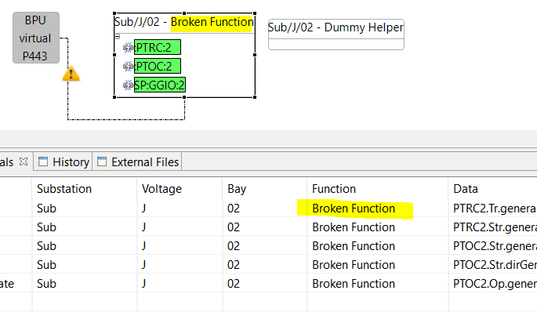Click the yellow warning triangle icon
This screenshot has height=312, width=537.
(x=71, y=73)
